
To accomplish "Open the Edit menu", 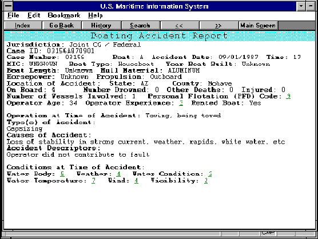I will tap(34, 15).
